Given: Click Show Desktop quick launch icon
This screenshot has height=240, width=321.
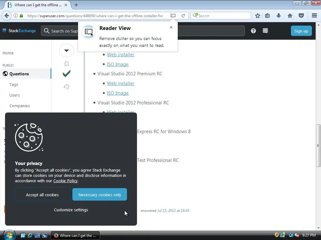Looking at the screenshot, I should (37, 235).
